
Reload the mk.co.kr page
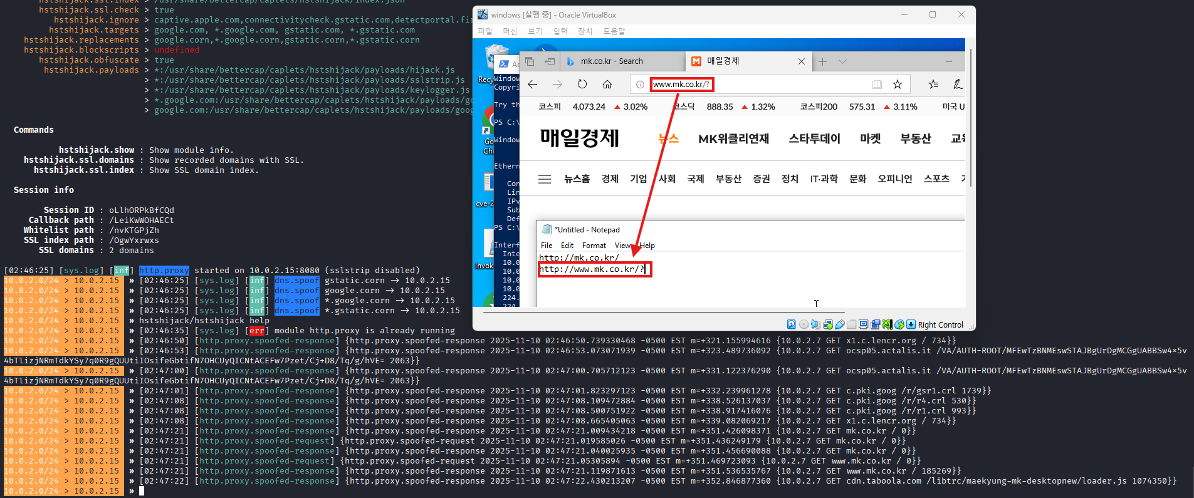[582, 84]
